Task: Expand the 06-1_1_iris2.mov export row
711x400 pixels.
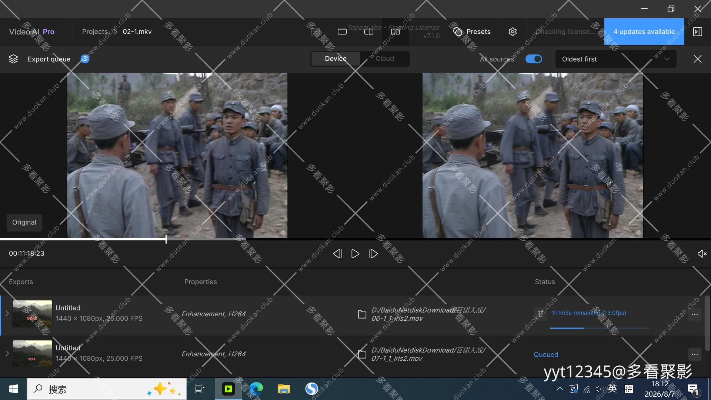Action: 7,313
